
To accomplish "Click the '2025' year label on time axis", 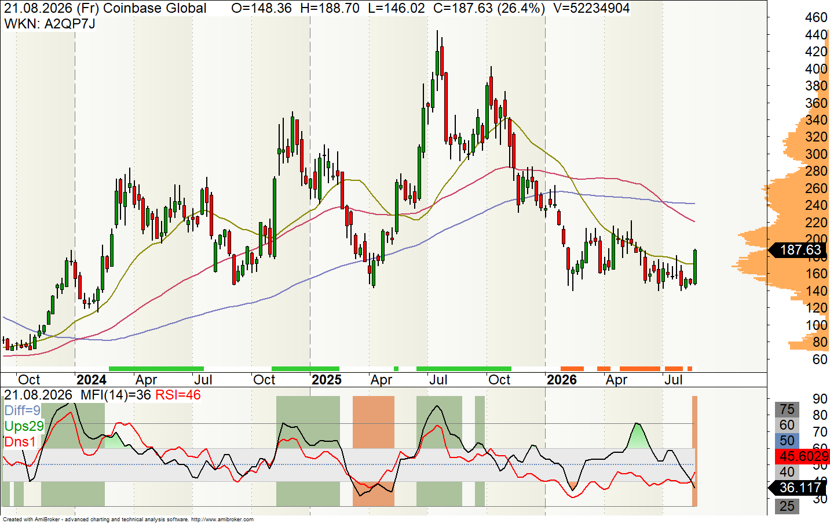I will click(x=327, y=380).
